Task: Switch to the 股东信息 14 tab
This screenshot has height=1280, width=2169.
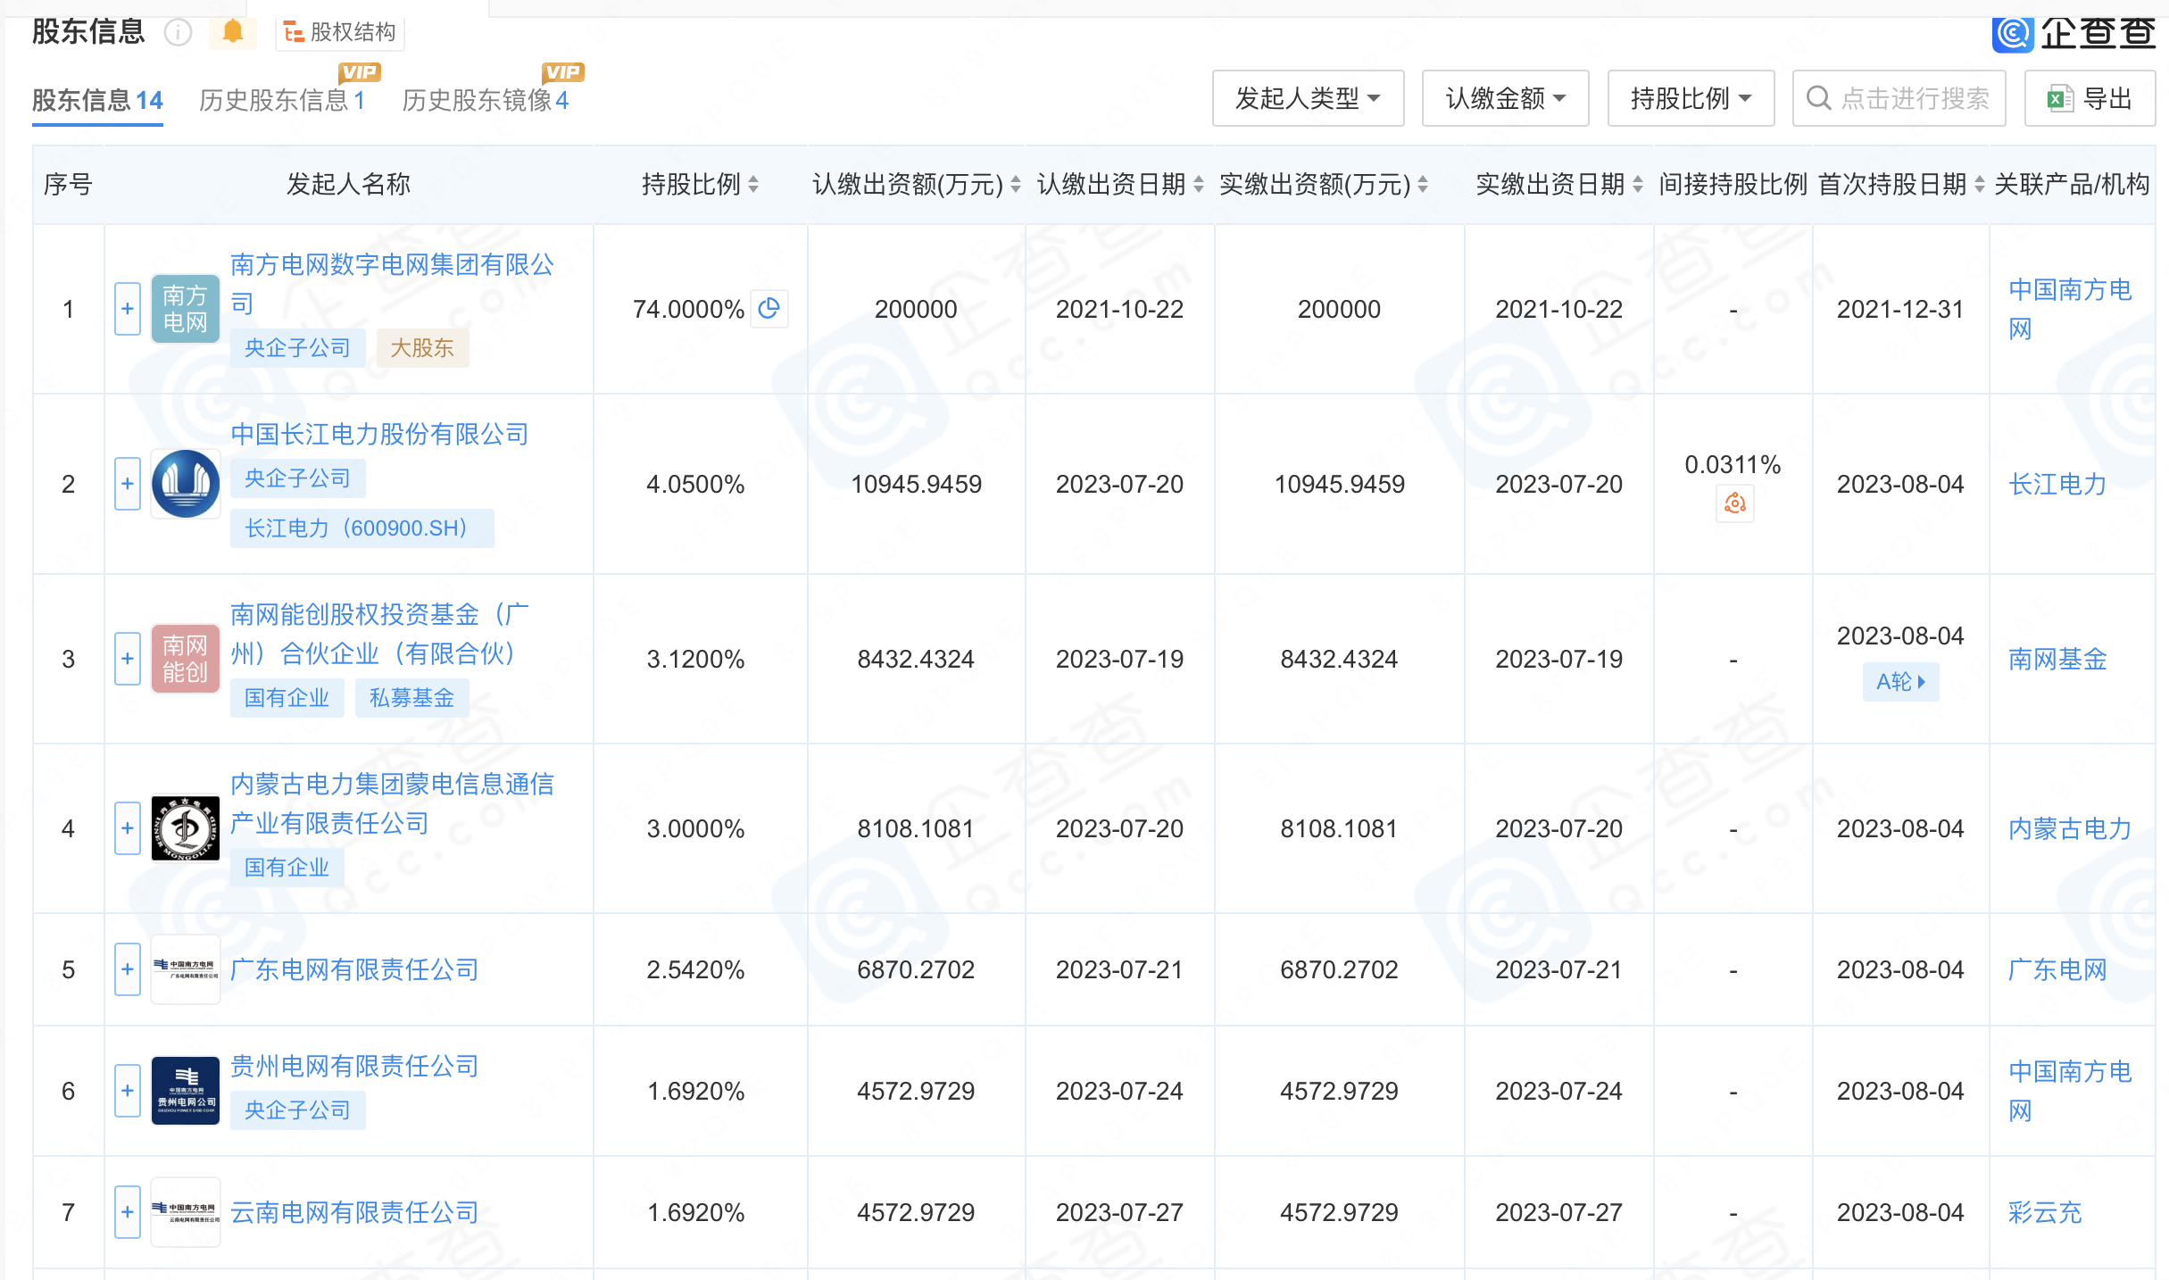Action: click(97, 100)
